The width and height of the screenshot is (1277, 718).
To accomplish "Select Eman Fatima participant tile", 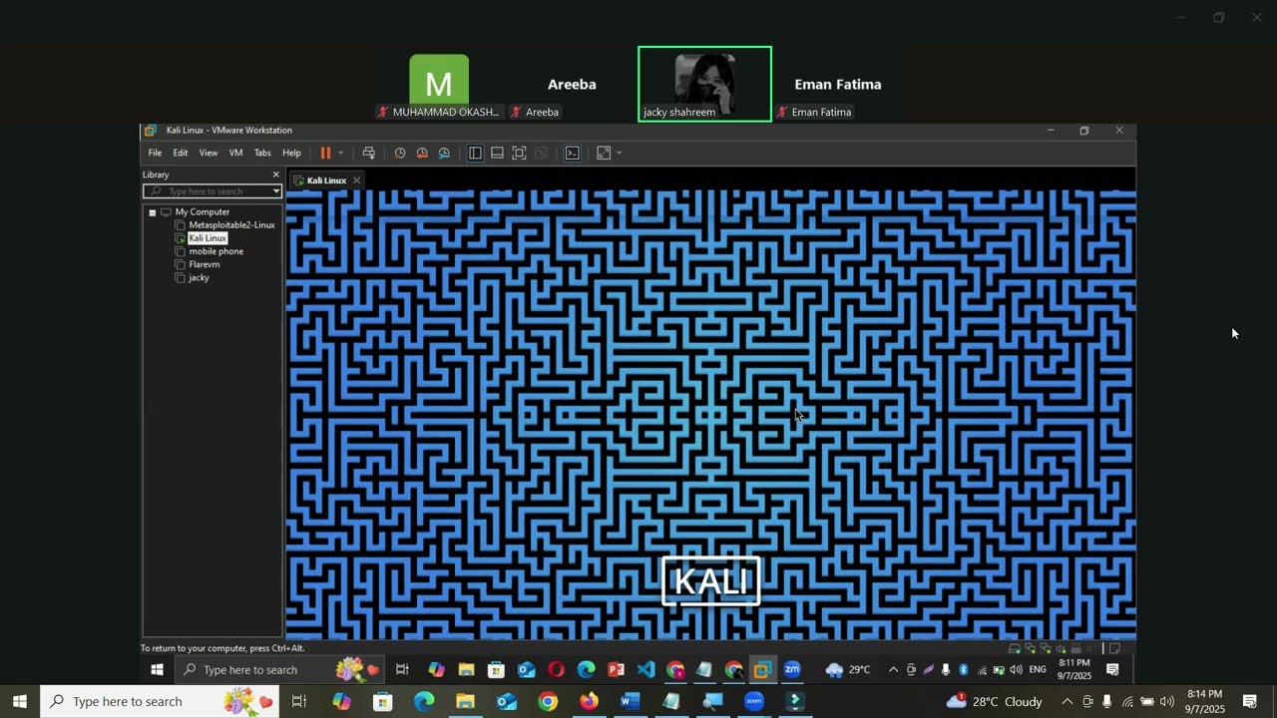I will [838, 85].
